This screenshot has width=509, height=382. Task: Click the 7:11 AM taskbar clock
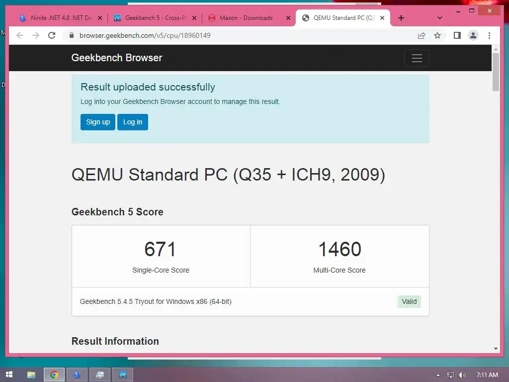(487, 375)
